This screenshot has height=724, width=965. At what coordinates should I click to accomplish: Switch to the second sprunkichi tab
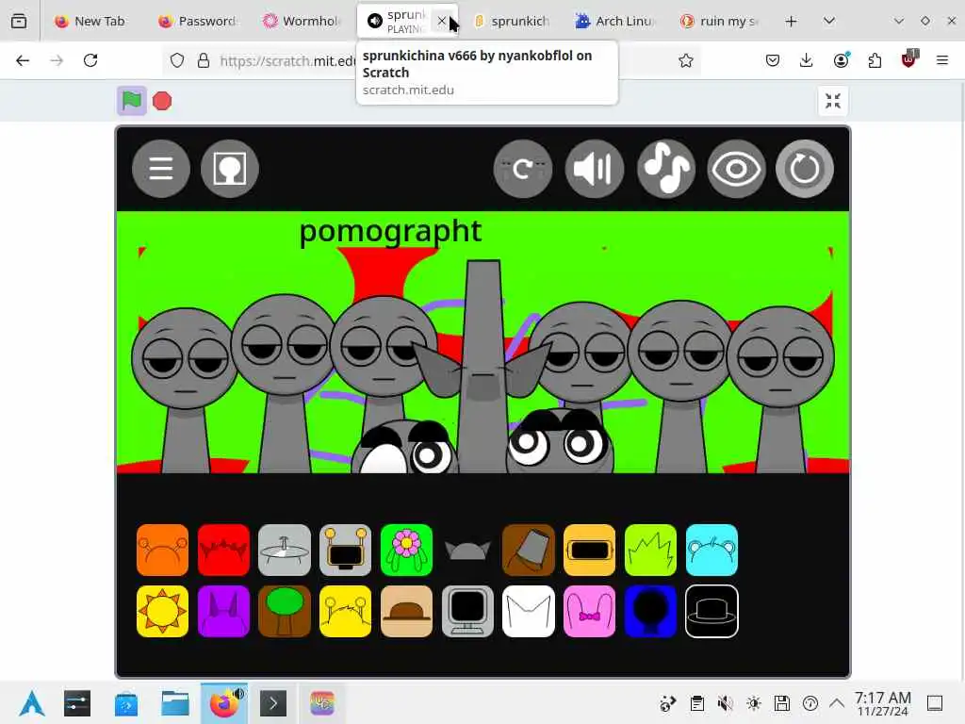pyautogui.click(x=512, y=21)
